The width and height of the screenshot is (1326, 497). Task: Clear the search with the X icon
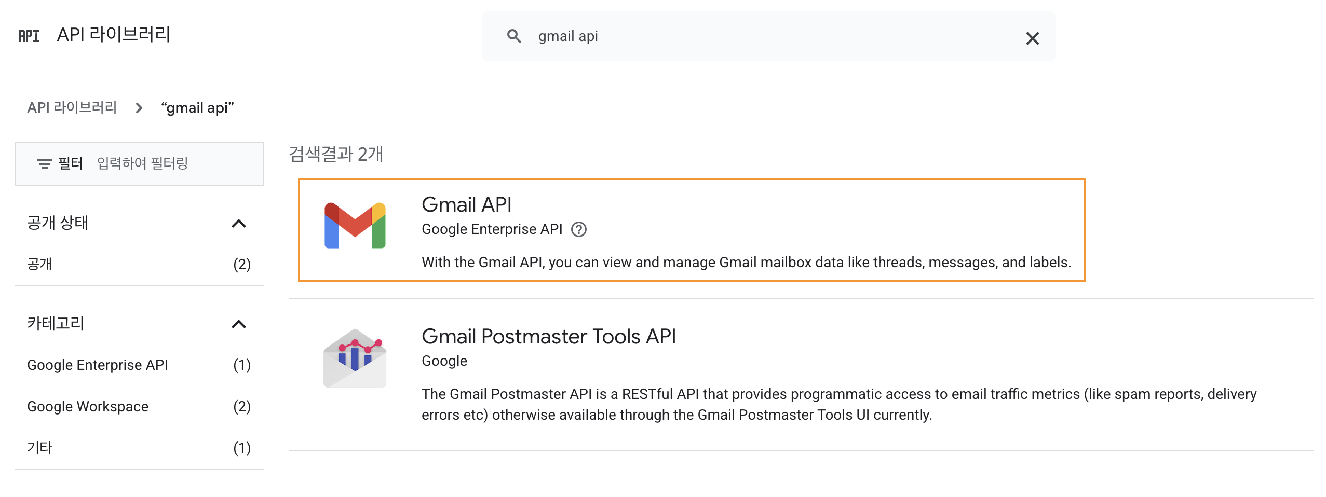click(1032, 38)
